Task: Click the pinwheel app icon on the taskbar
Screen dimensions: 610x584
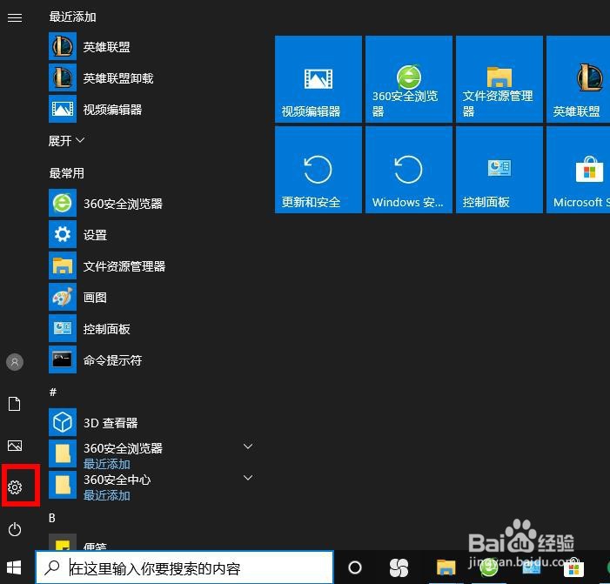Action: pos(399,567)
